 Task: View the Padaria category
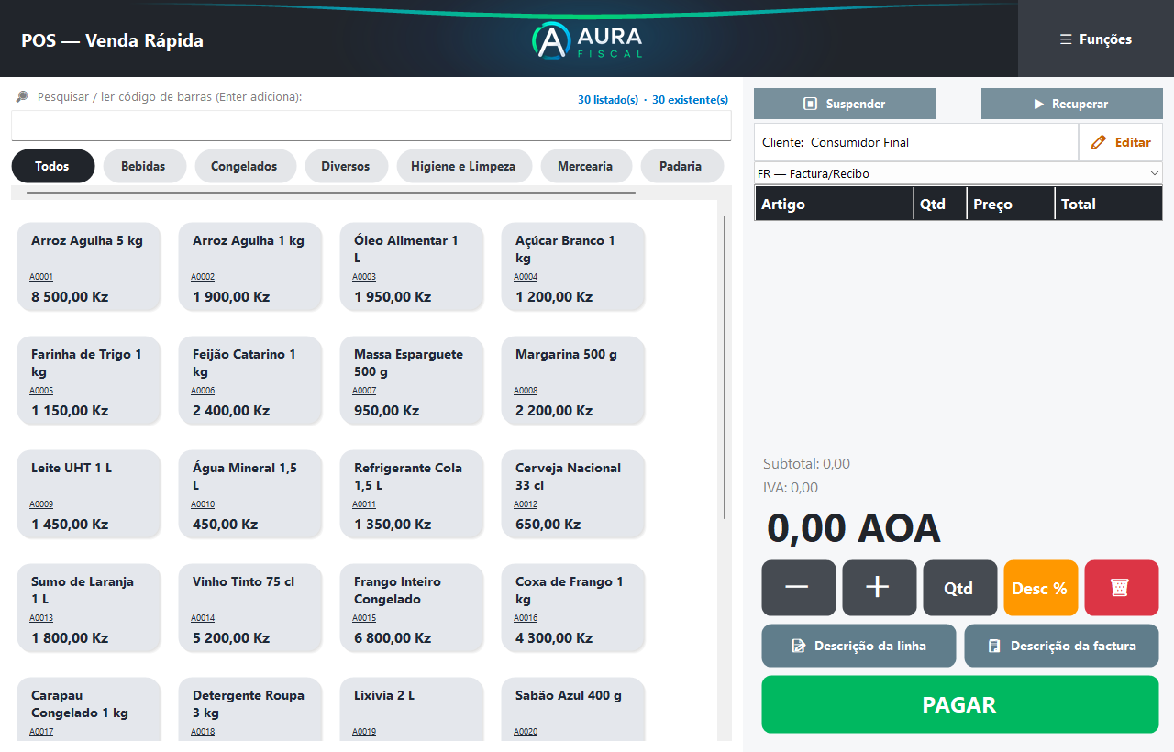(x=681, y=166)
